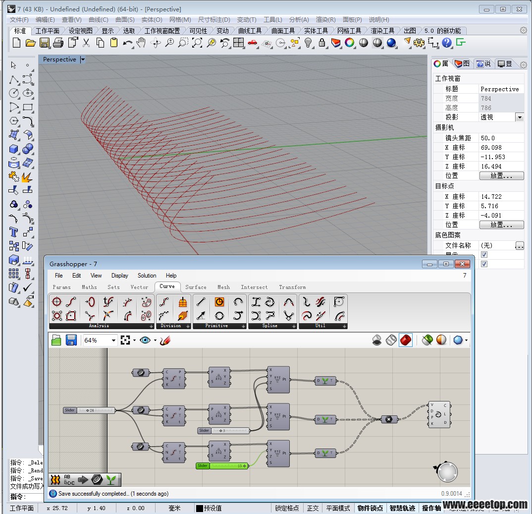This screenshot has height=514, width=532.
Task: Click the gear options icon in toolbar
Action: [419, 43]
